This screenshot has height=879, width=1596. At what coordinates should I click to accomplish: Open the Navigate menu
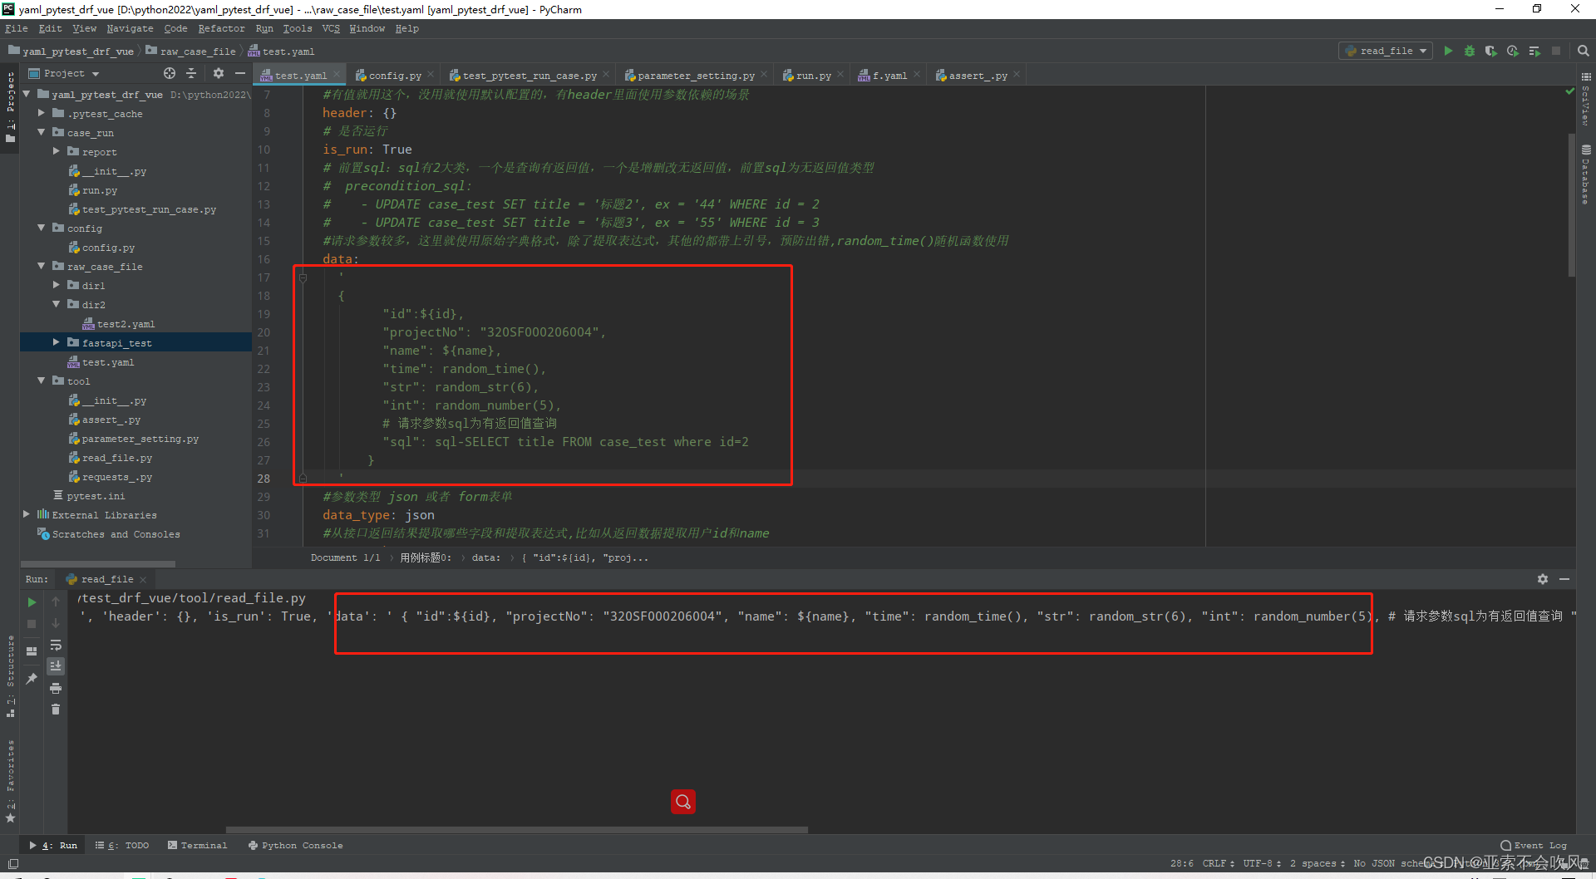click(x=130, y=28)
